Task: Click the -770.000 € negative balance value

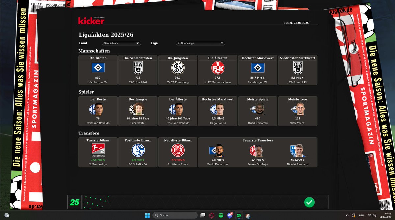Action: pyautogui.click(x=178, y=160)
